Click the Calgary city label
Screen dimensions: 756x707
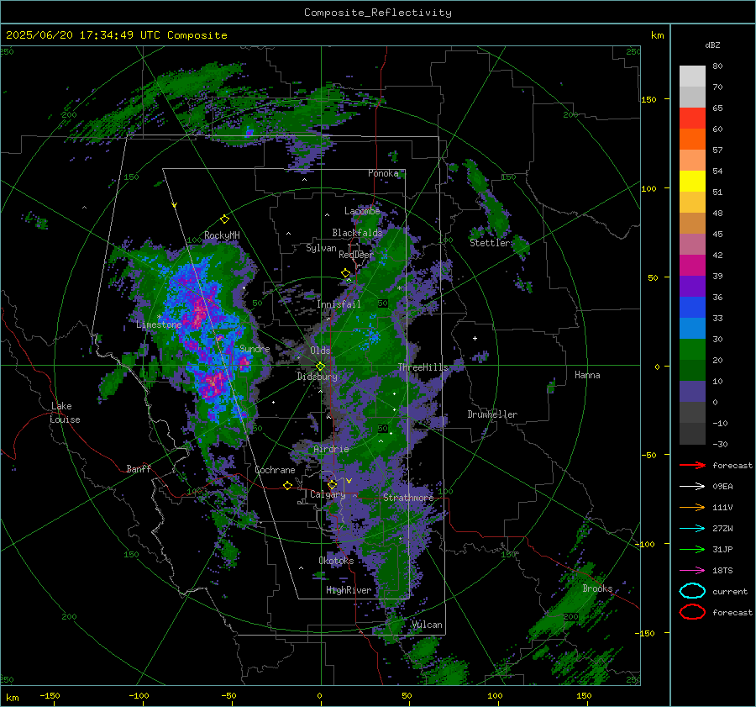click(328, 494)
